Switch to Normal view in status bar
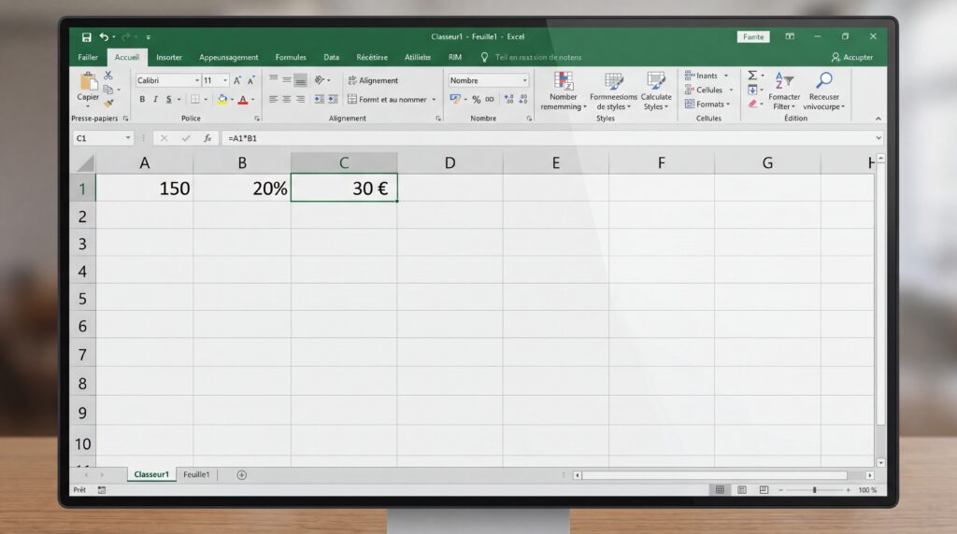This screenshot has width=957, height=534. [720, 490]
